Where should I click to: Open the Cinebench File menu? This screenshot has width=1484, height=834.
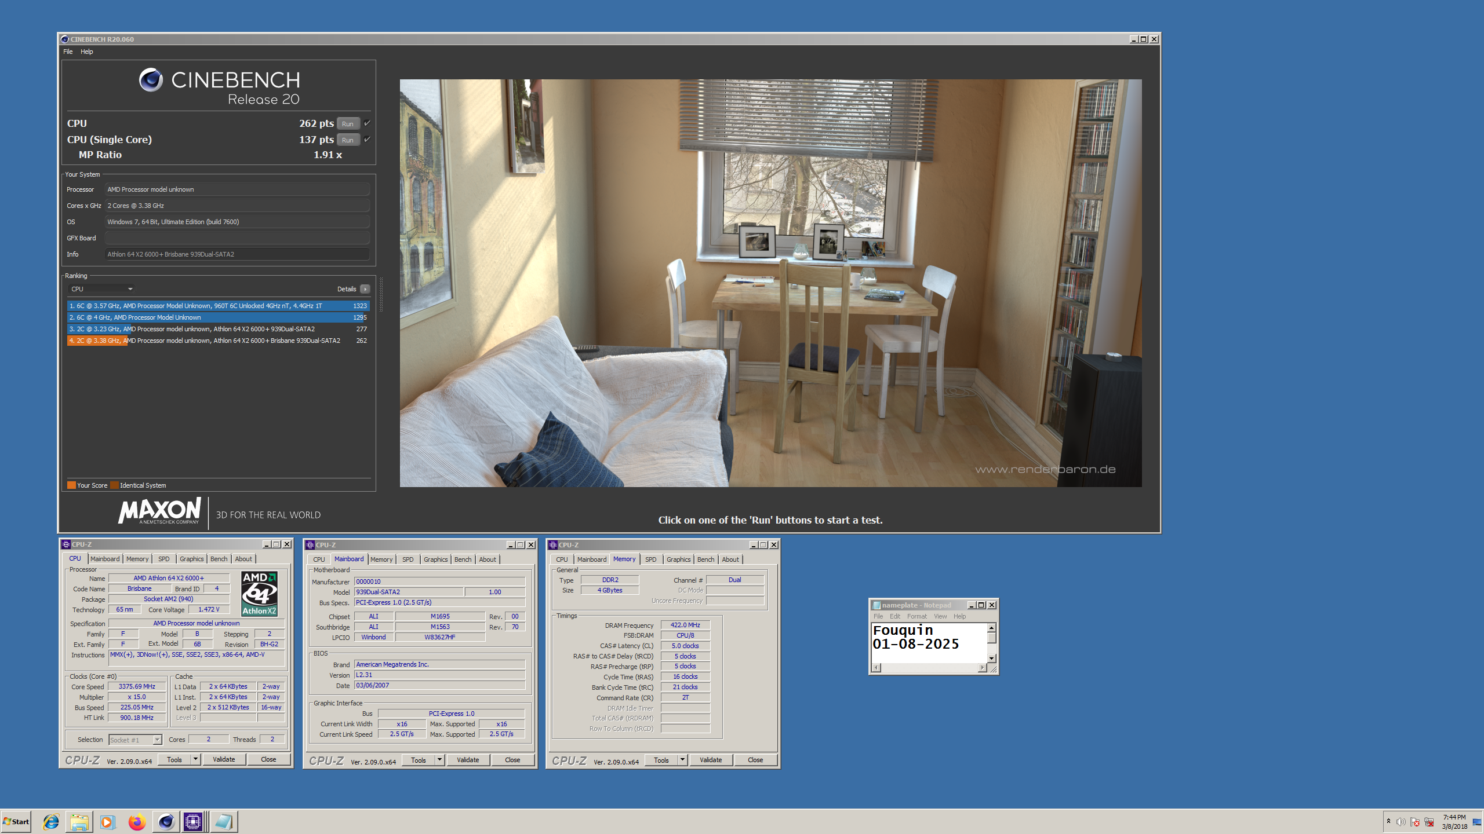[68, 52]
